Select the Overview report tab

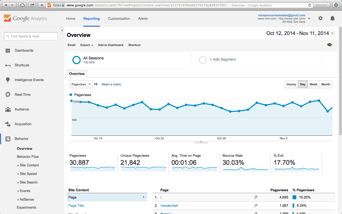pyautogui.click(x=77, y=74)
